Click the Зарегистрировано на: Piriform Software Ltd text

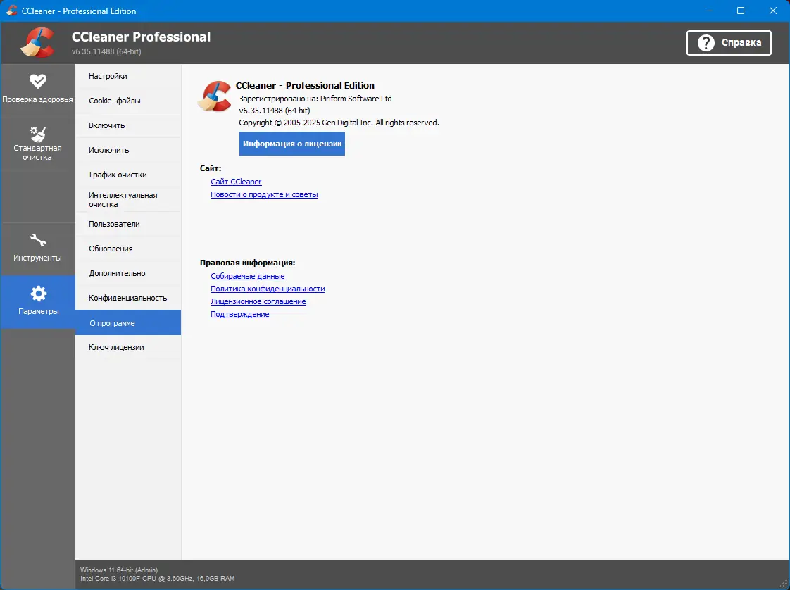tap(315, 99)
